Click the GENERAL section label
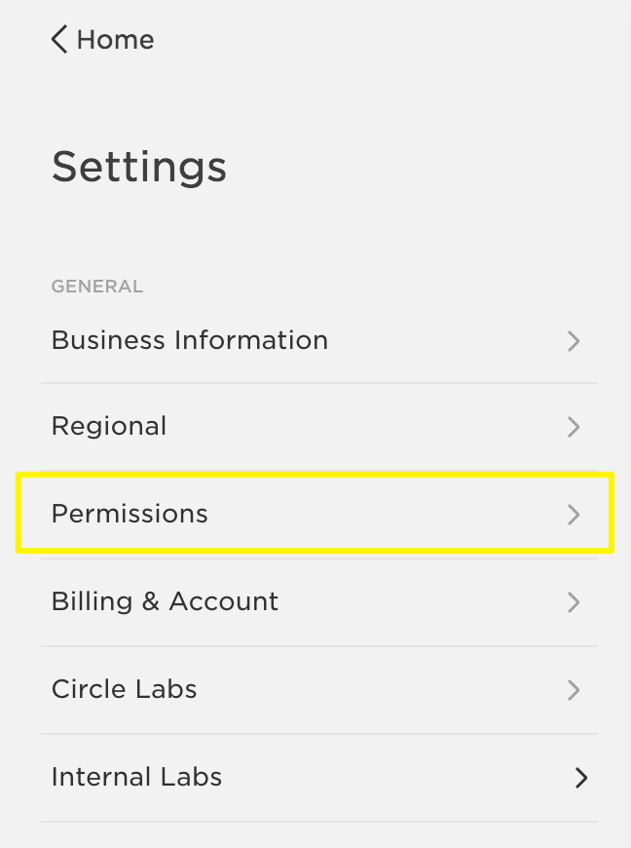This screenshot has width=631, height=848. coord(97,287)
